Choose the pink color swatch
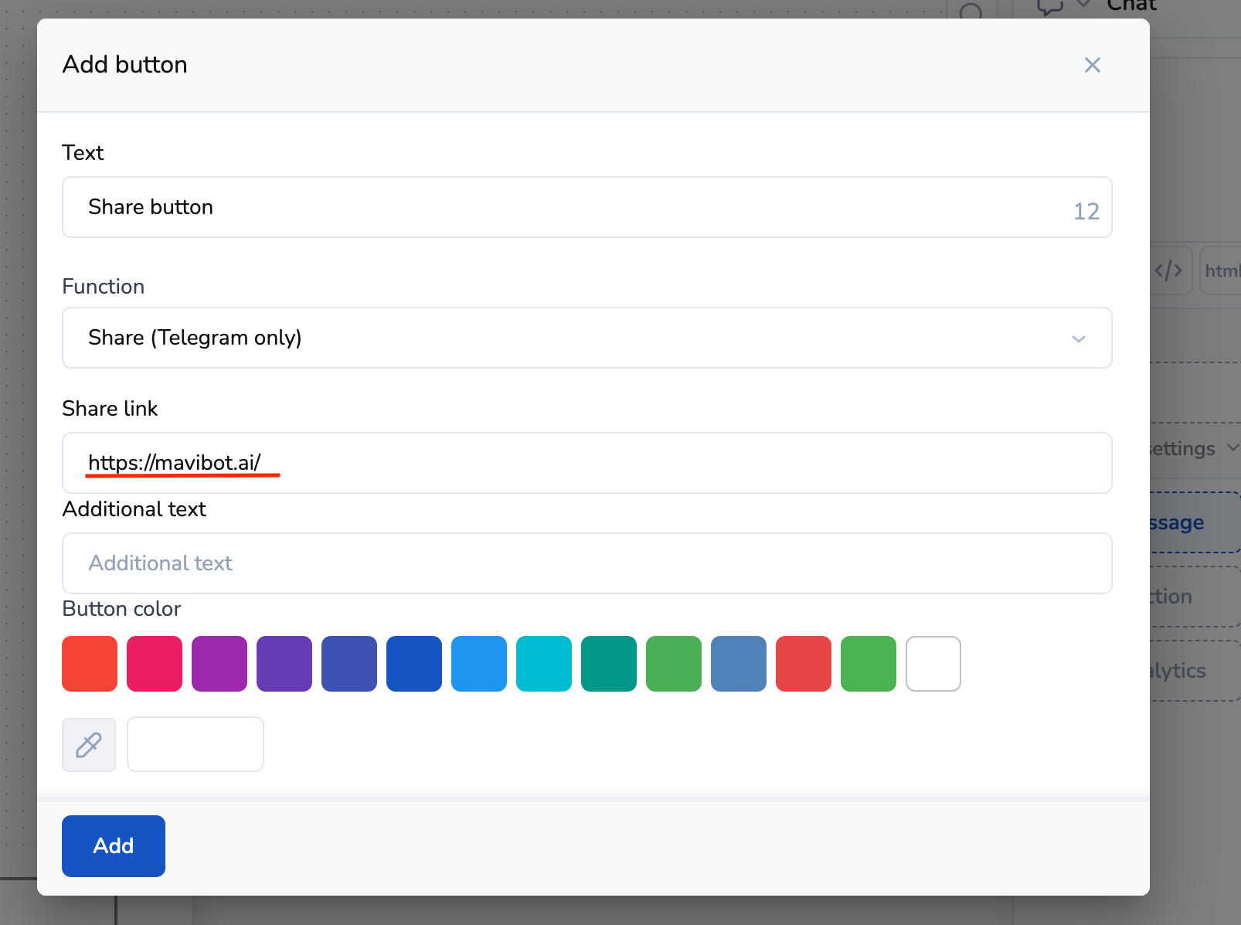 coord(155,664)
